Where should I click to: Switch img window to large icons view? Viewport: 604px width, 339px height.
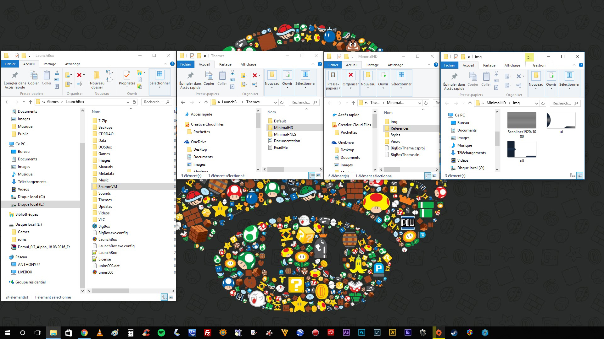point(580,175)
